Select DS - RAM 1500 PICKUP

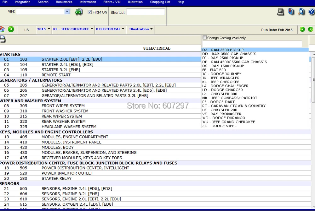point(255,66)
